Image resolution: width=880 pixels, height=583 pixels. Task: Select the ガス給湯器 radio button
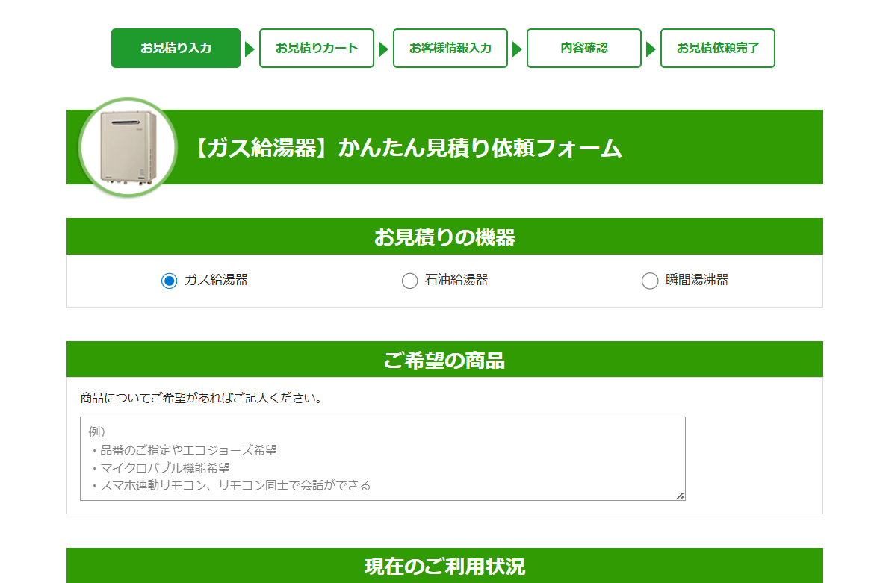(x=170, y=281)
